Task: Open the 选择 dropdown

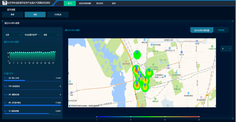Action: point(51,35)
